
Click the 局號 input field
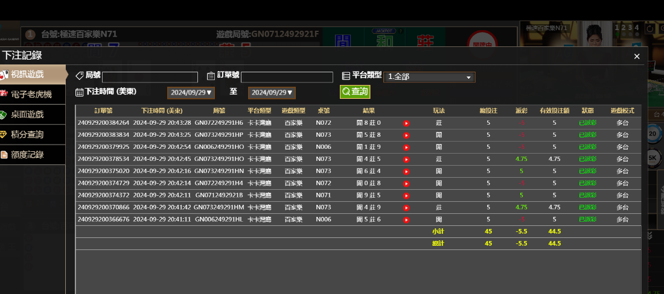[150, 77]
